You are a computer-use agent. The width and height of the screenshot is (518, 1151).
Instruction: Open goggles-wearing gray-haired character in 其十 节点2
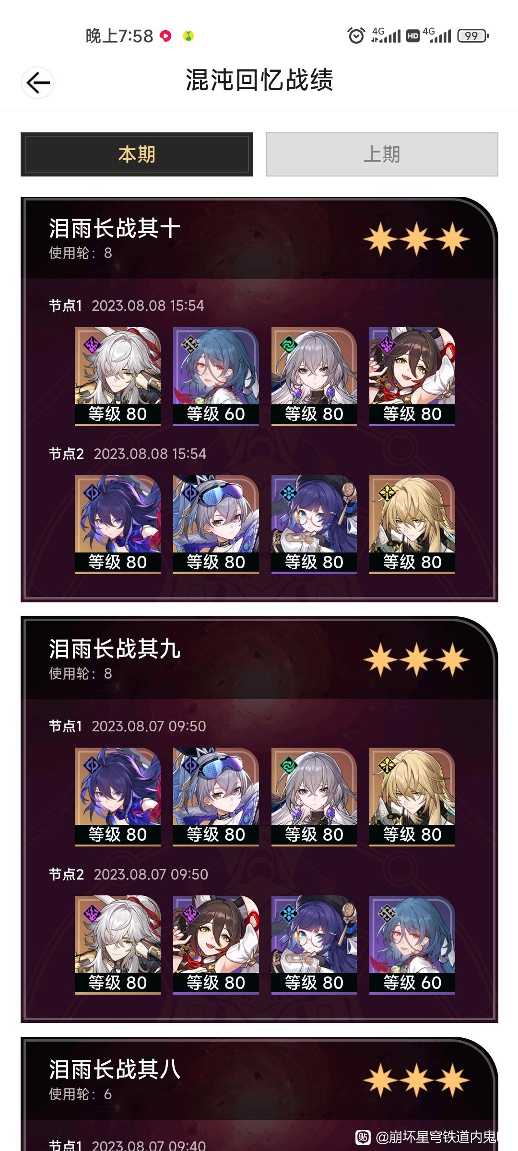[216, 524]
